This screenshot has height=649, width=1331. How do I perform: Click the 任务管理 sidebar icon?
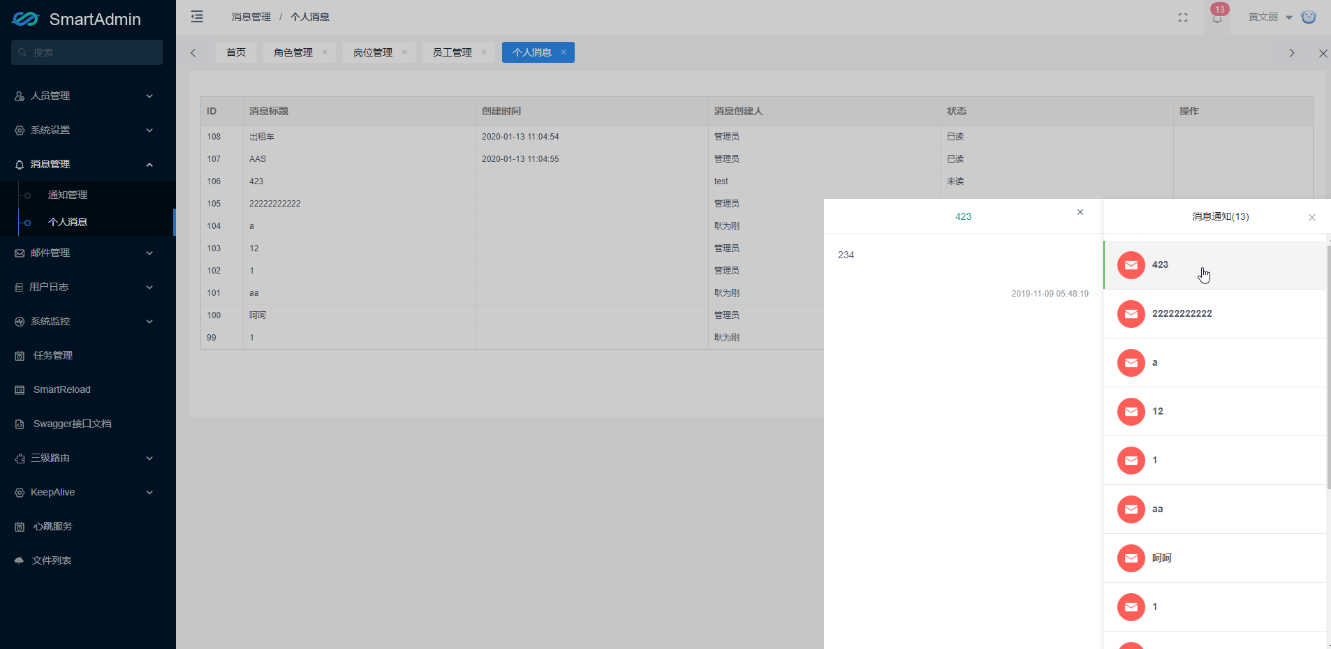pos(19,355)
